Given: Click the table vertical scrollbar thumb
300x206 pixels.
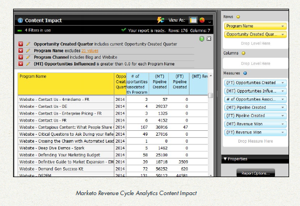Looking at the screenshot, I should [211, 95].
